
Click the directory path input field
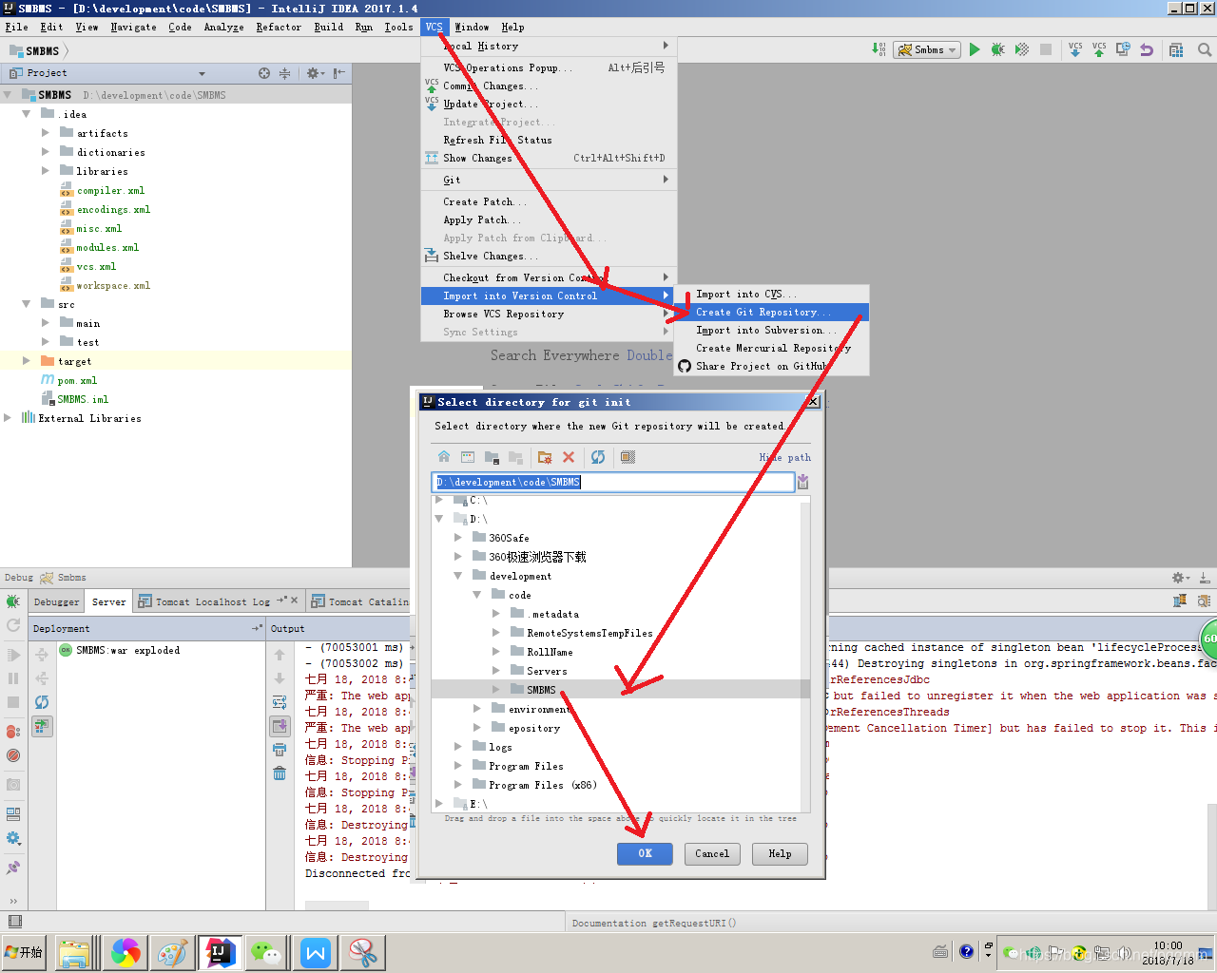click(x=612, y=482)
